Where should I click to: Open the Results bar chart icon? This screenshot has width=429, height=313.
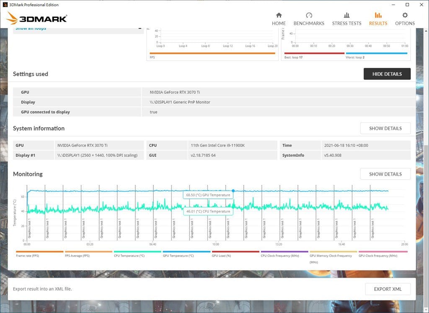pos(378,15)
